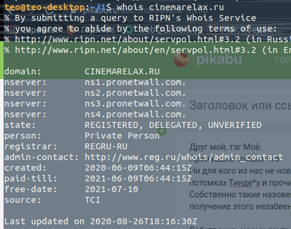Click the 'Друг мой, тэг Моё.' post text in browser
This screenshot has height=229, width=291.
click(x=225, y=147)
